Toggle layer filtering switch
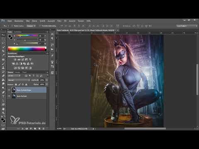 47,75
